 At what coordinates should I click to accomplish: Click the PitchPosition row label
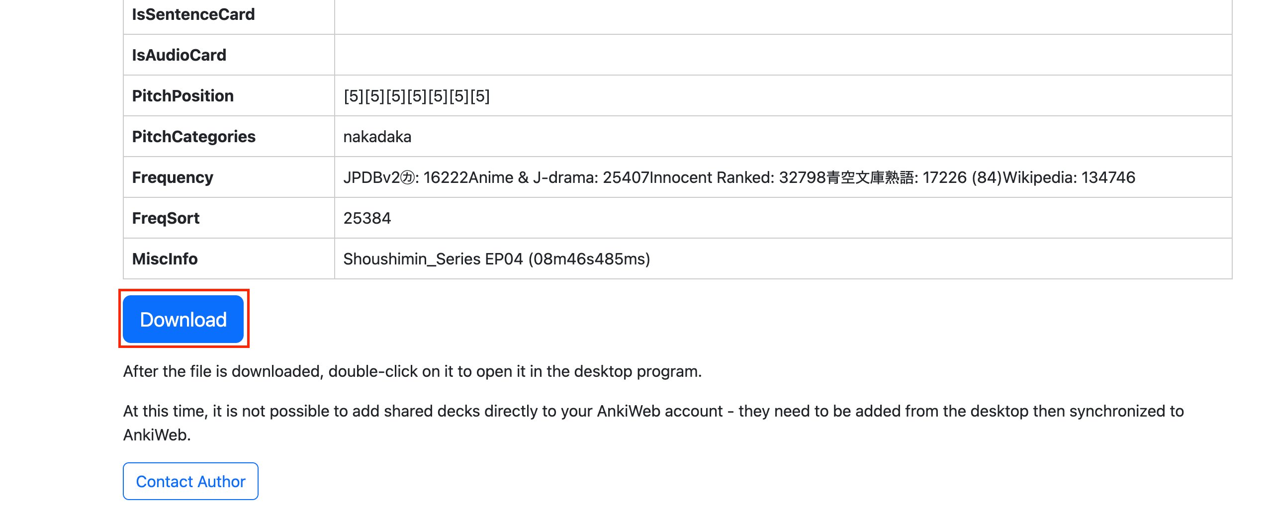pos(182,95)
